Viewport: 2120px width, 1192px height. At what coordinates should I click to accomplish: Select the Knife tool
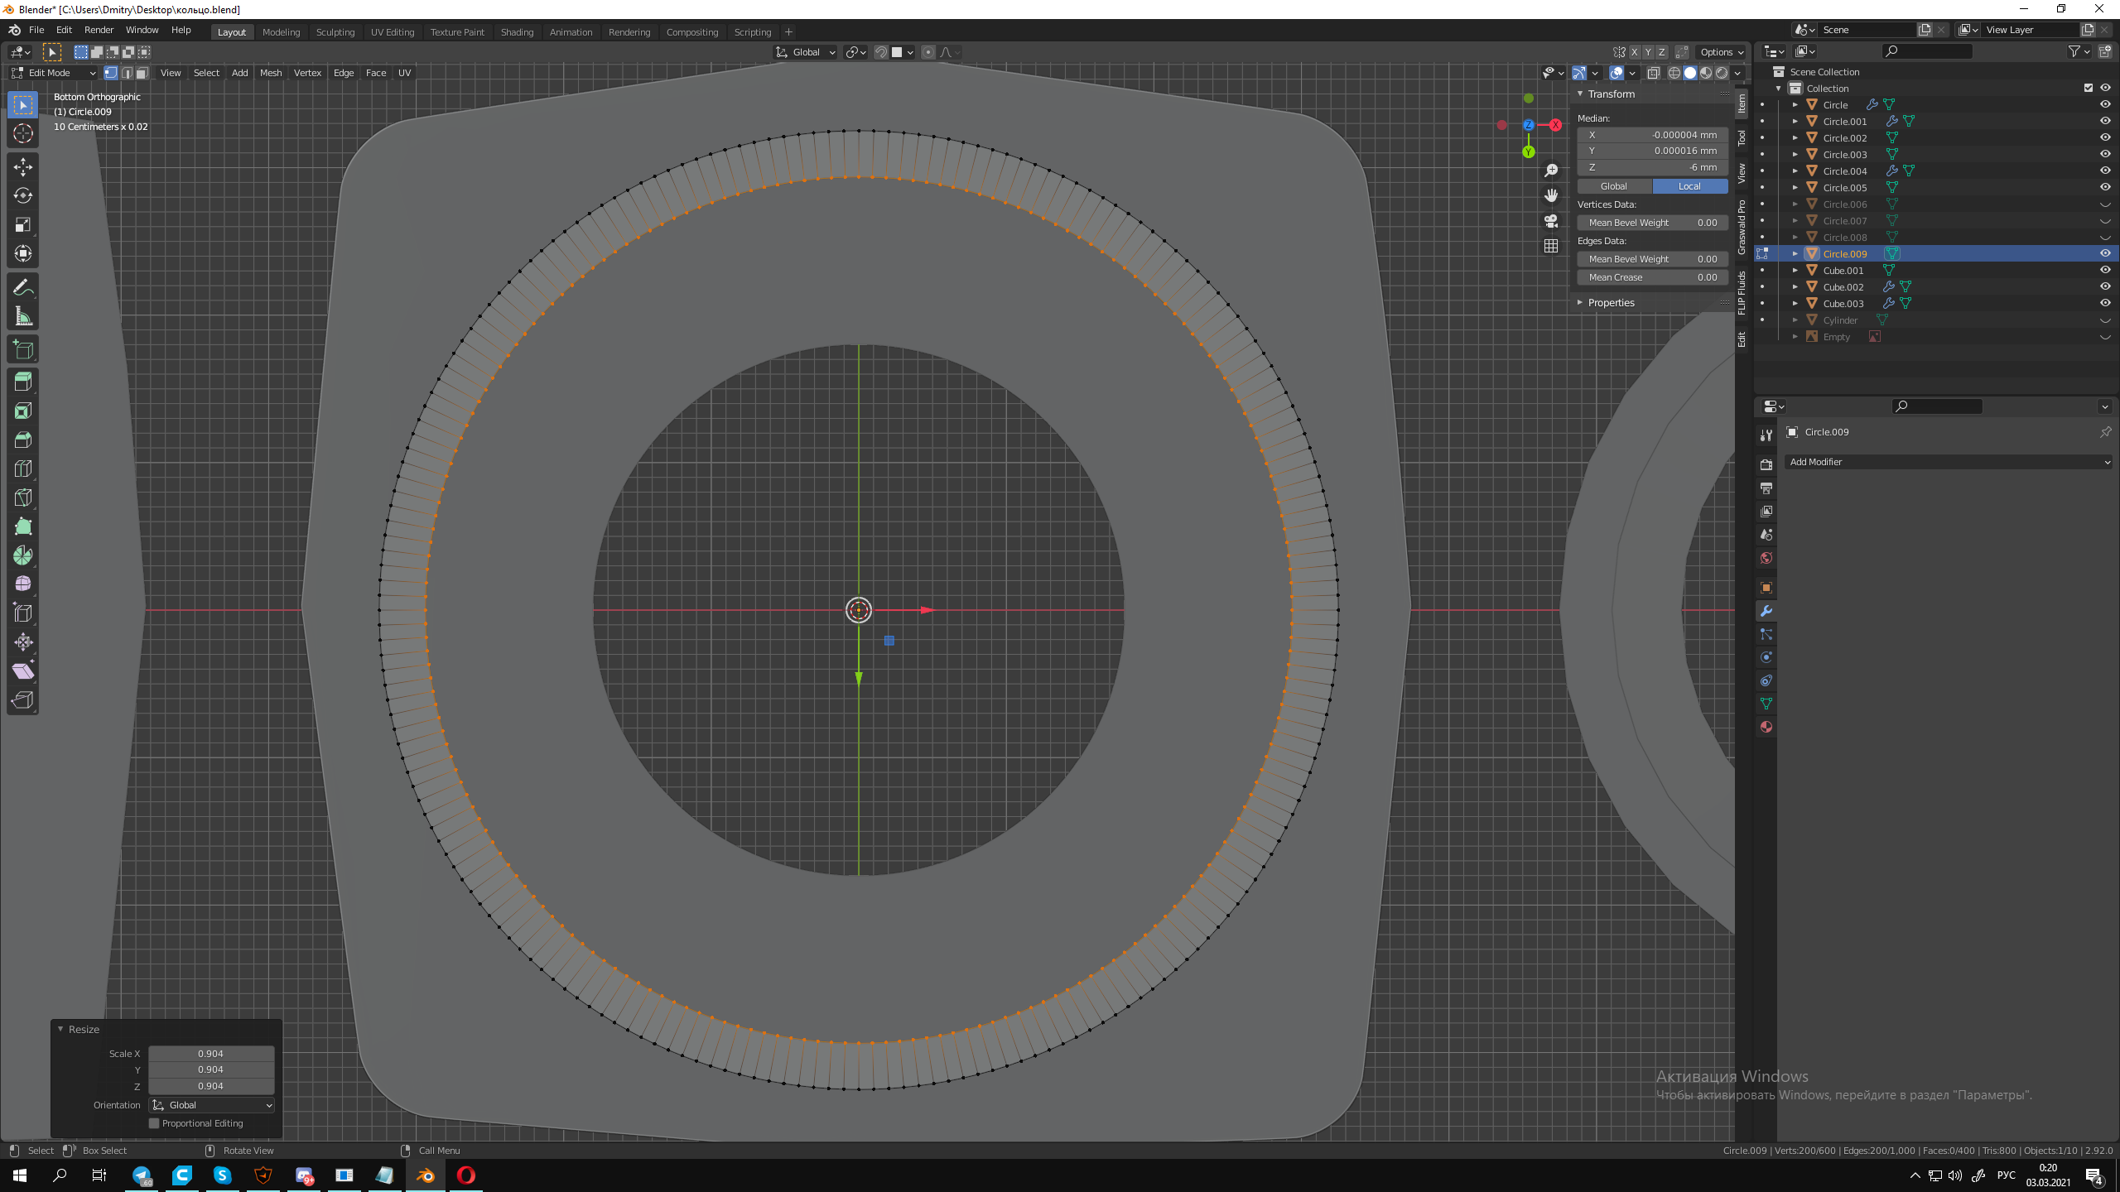point(23,498)
